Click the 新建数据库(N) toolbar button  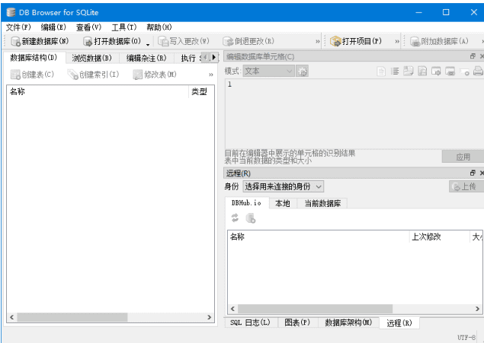click(x=40, y=41)
